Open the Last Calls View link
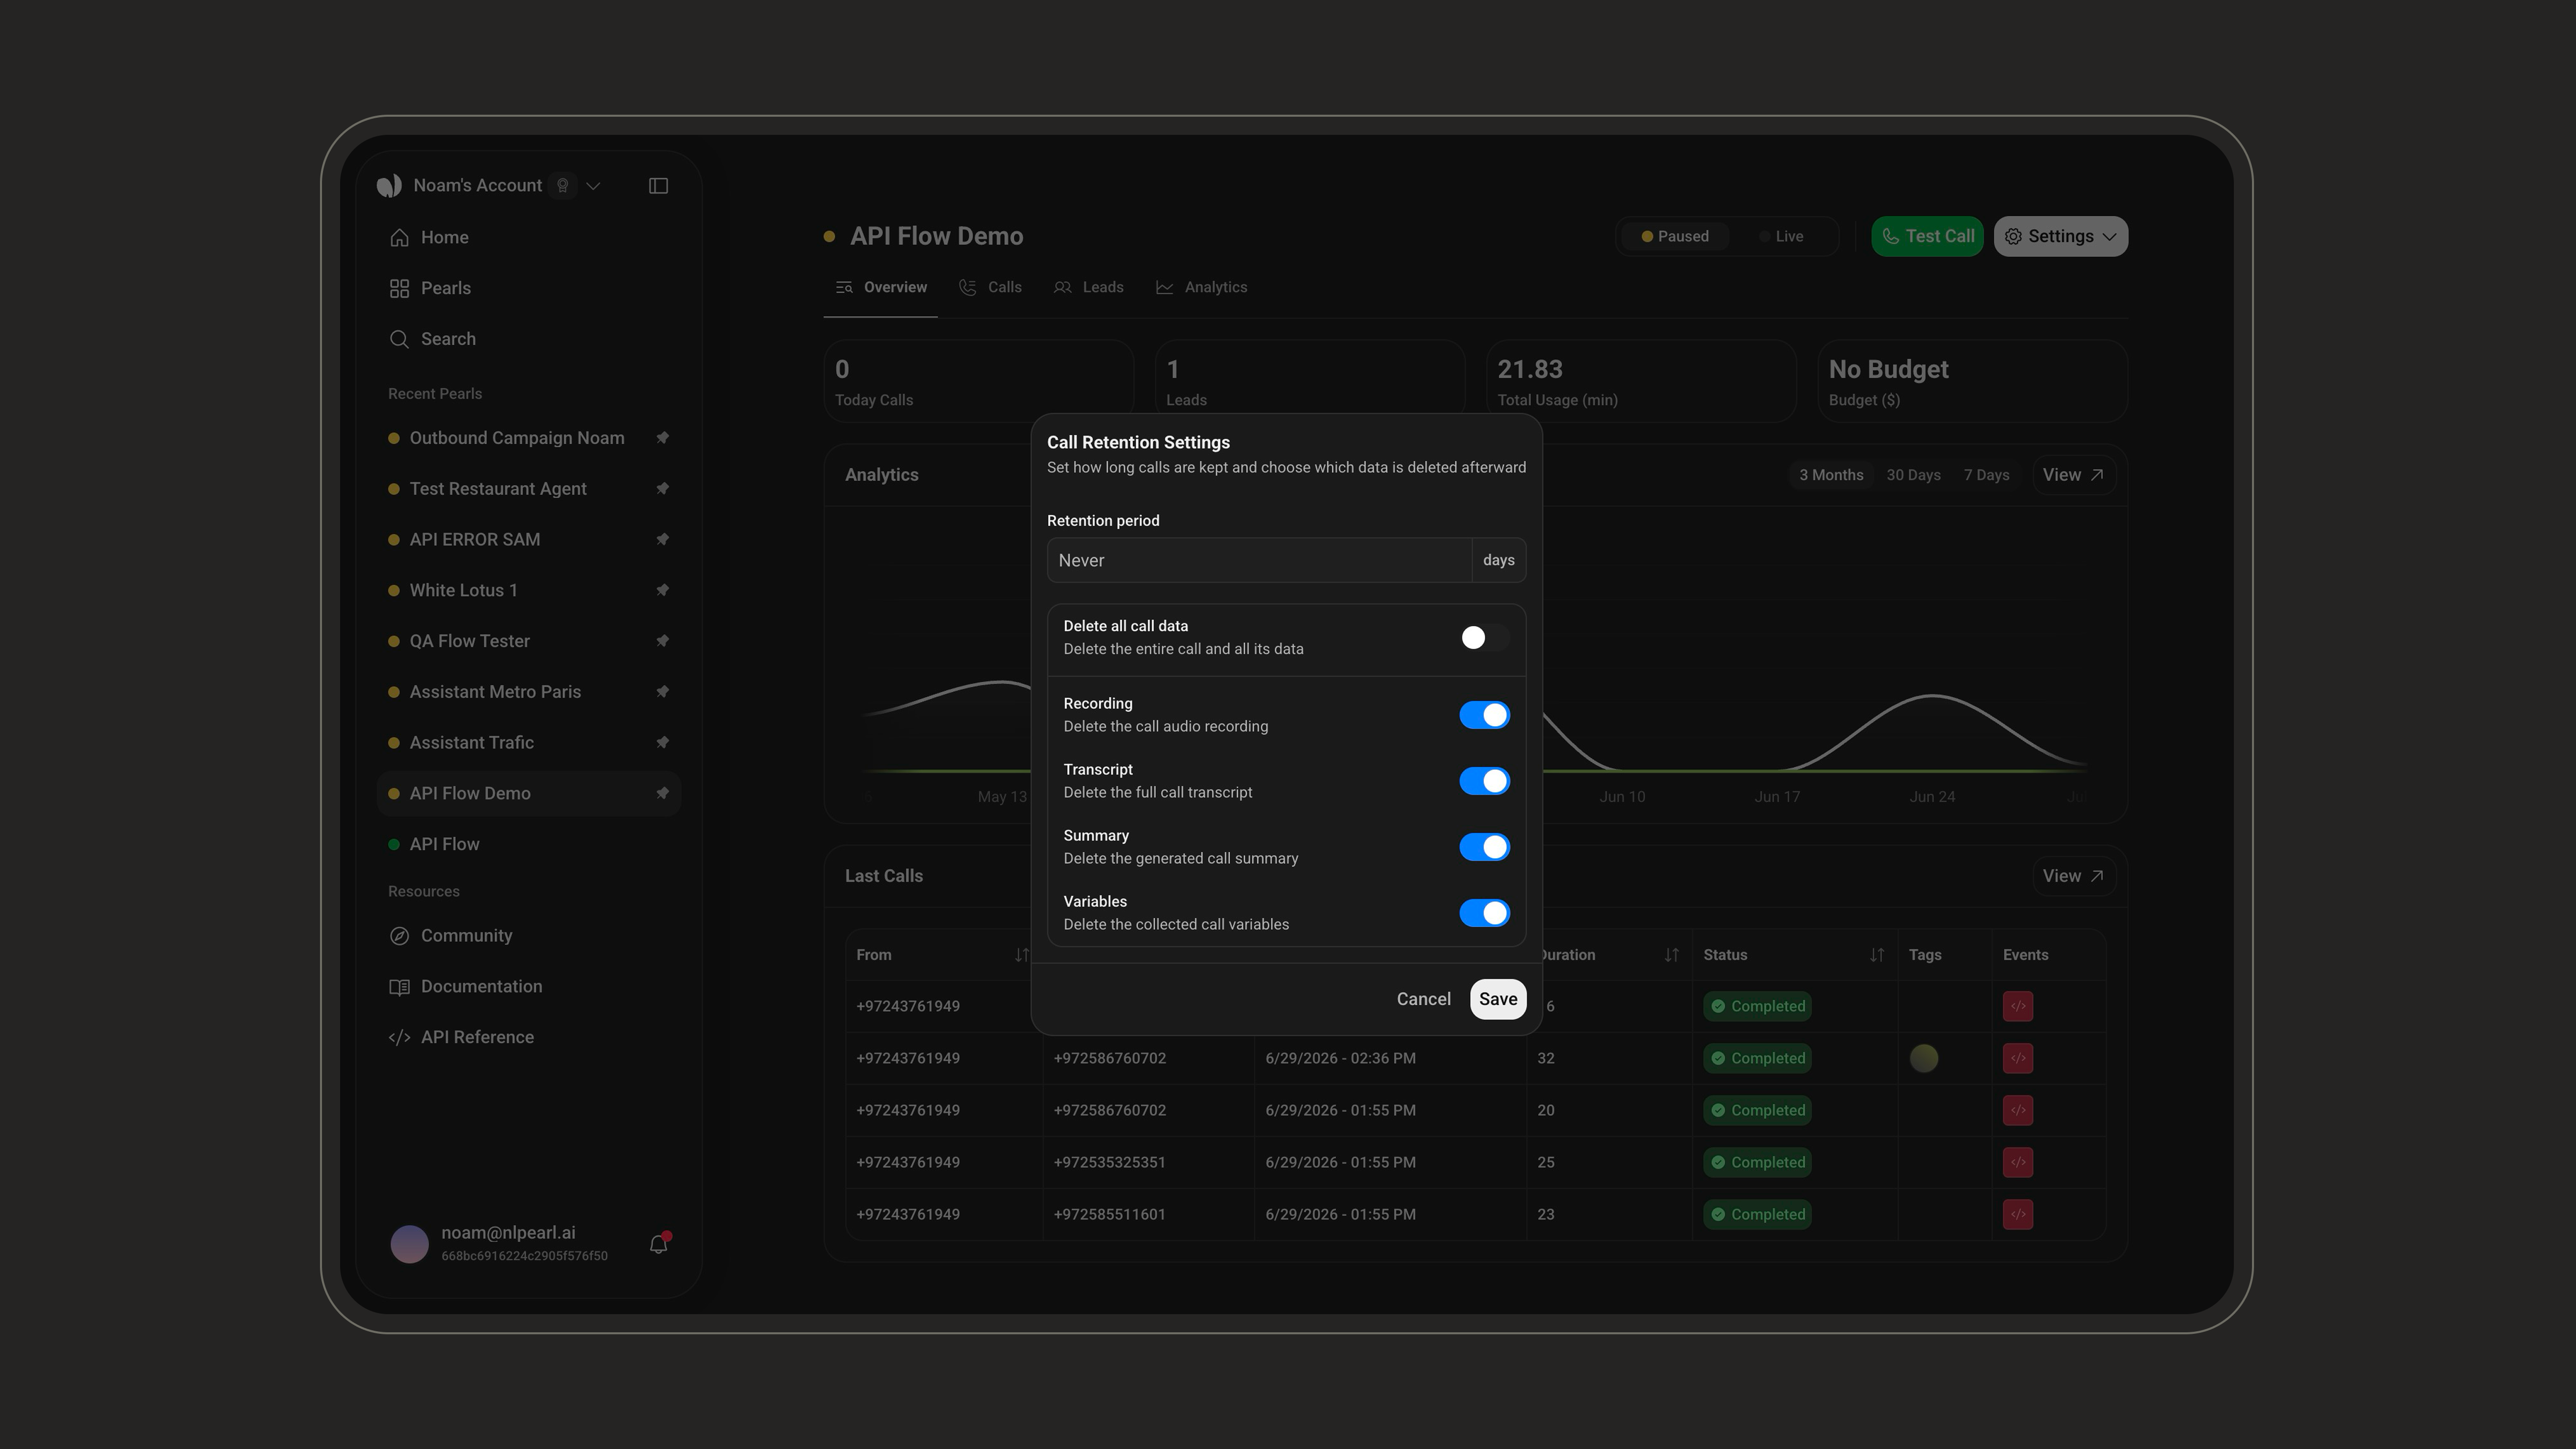 tap(2073, 876)
